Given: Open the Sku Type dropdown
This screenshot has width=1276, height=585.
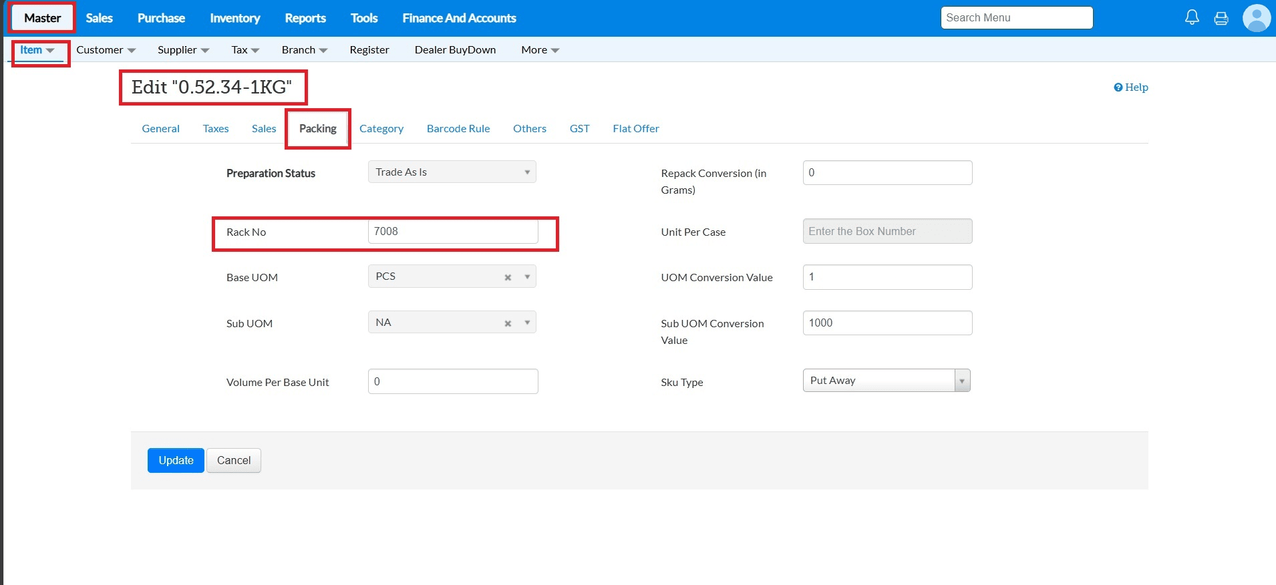Looking at the screenshot, I should pos(961,381).
